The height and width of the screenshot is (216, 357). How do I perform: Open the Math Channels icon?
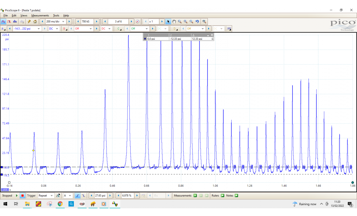(229, 29)
